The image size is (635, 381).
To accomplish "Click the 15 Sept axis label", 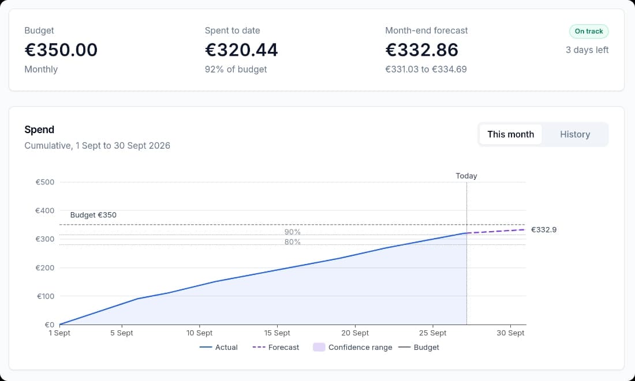I will click(x=277, y=333).
